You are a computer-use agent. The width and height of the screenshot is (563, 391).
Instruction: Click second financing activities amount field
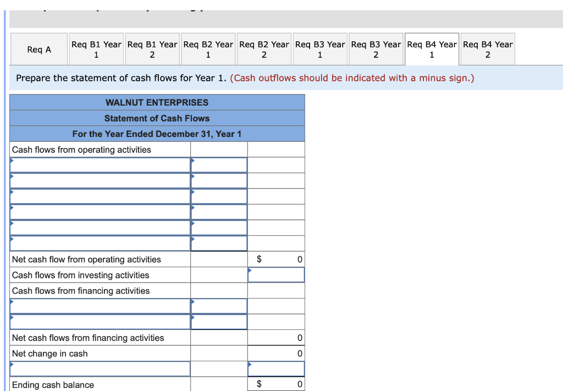(x=219, y=322)
